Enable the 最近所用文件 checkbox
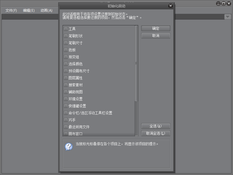Image resolution: width=233 pixels, height=175 pixels. click(66, 127)
